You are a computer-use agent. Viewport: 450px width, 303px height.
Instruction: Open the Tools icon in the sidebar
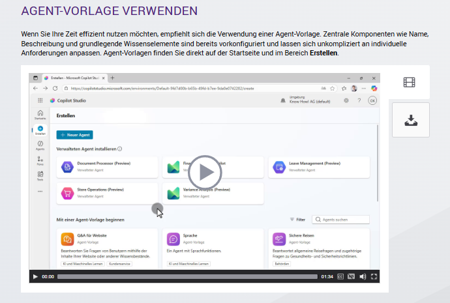click(x=40, y=176)
